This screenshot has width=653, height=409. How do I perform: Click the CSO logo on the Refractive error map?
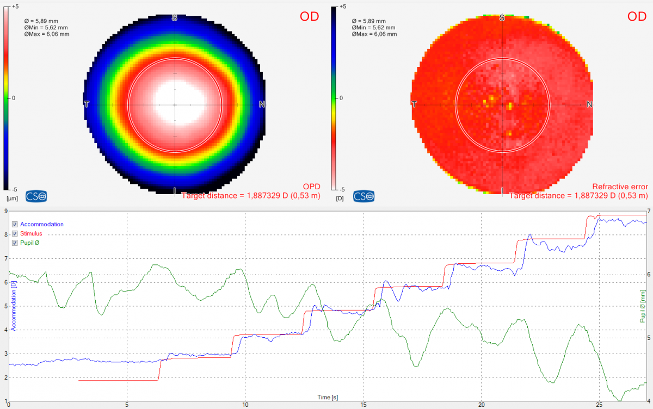[363, 196]
